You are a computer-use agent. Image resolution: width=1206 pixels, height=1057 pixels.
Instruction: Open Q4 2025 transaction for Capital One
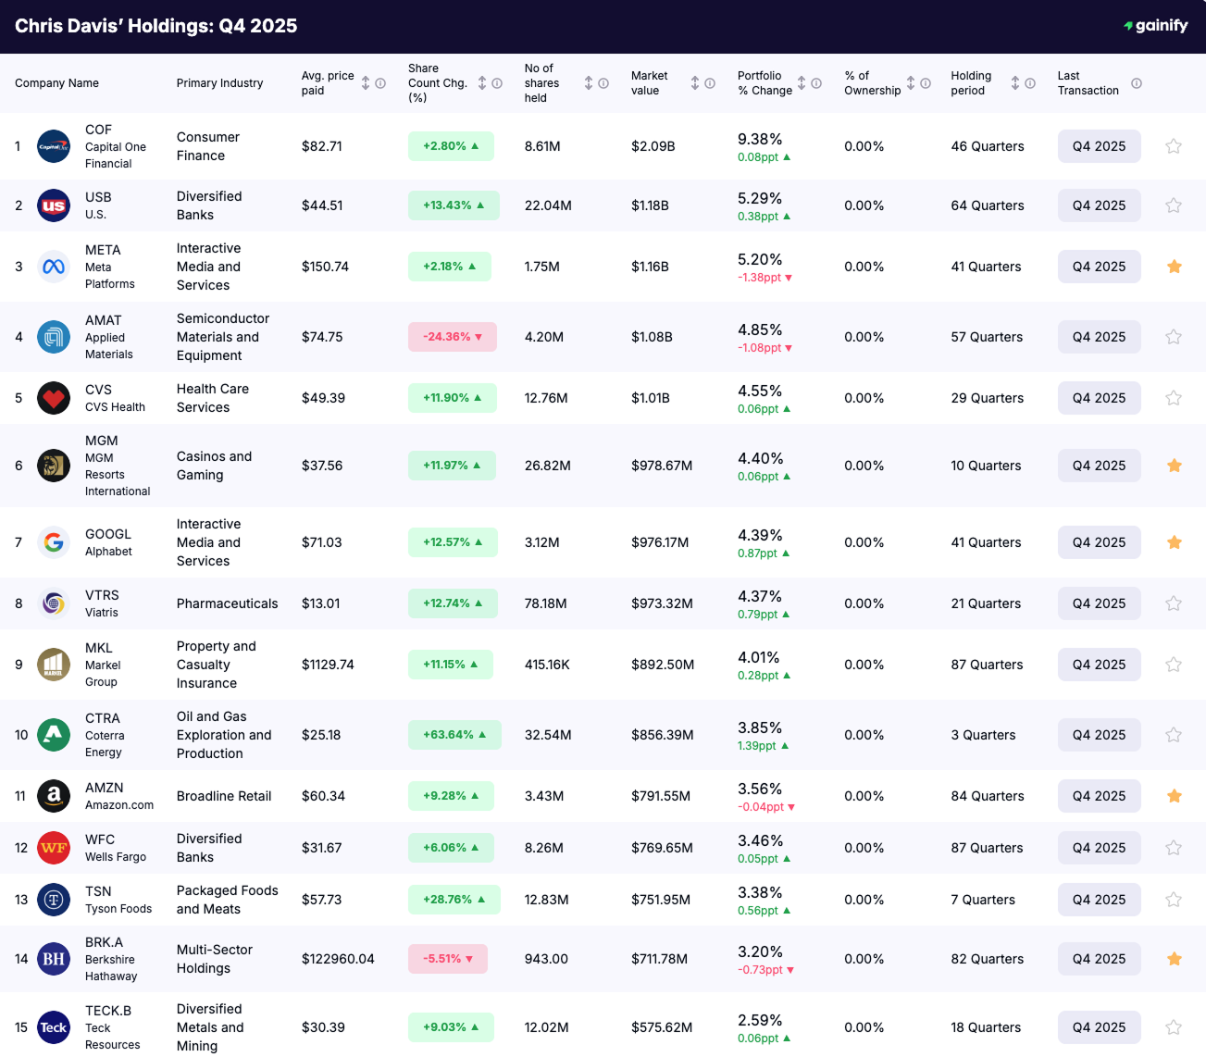[1099, 146]
